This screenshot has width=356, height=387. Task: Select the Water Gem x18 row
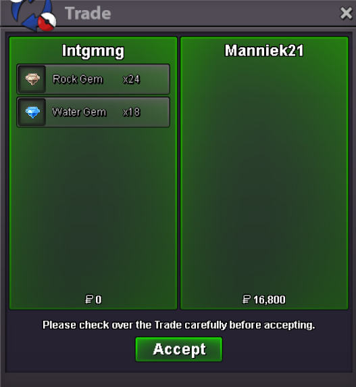[93, 112]
